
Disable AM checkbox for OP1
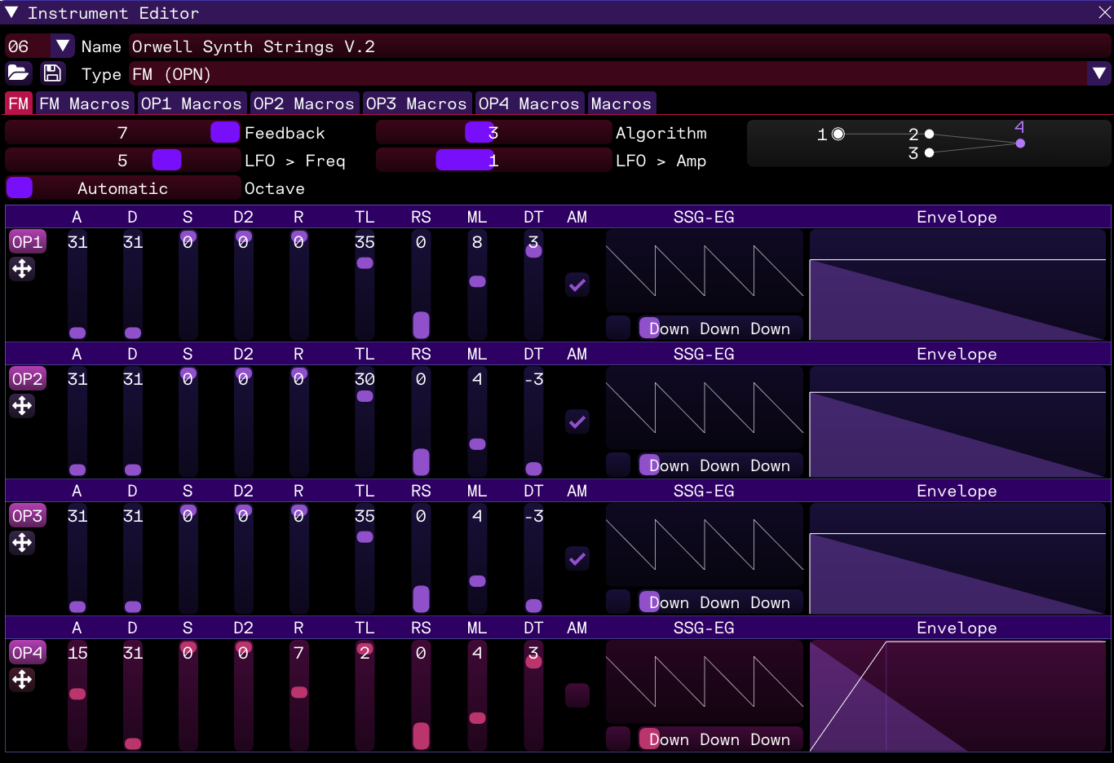(x=577, y=285)
